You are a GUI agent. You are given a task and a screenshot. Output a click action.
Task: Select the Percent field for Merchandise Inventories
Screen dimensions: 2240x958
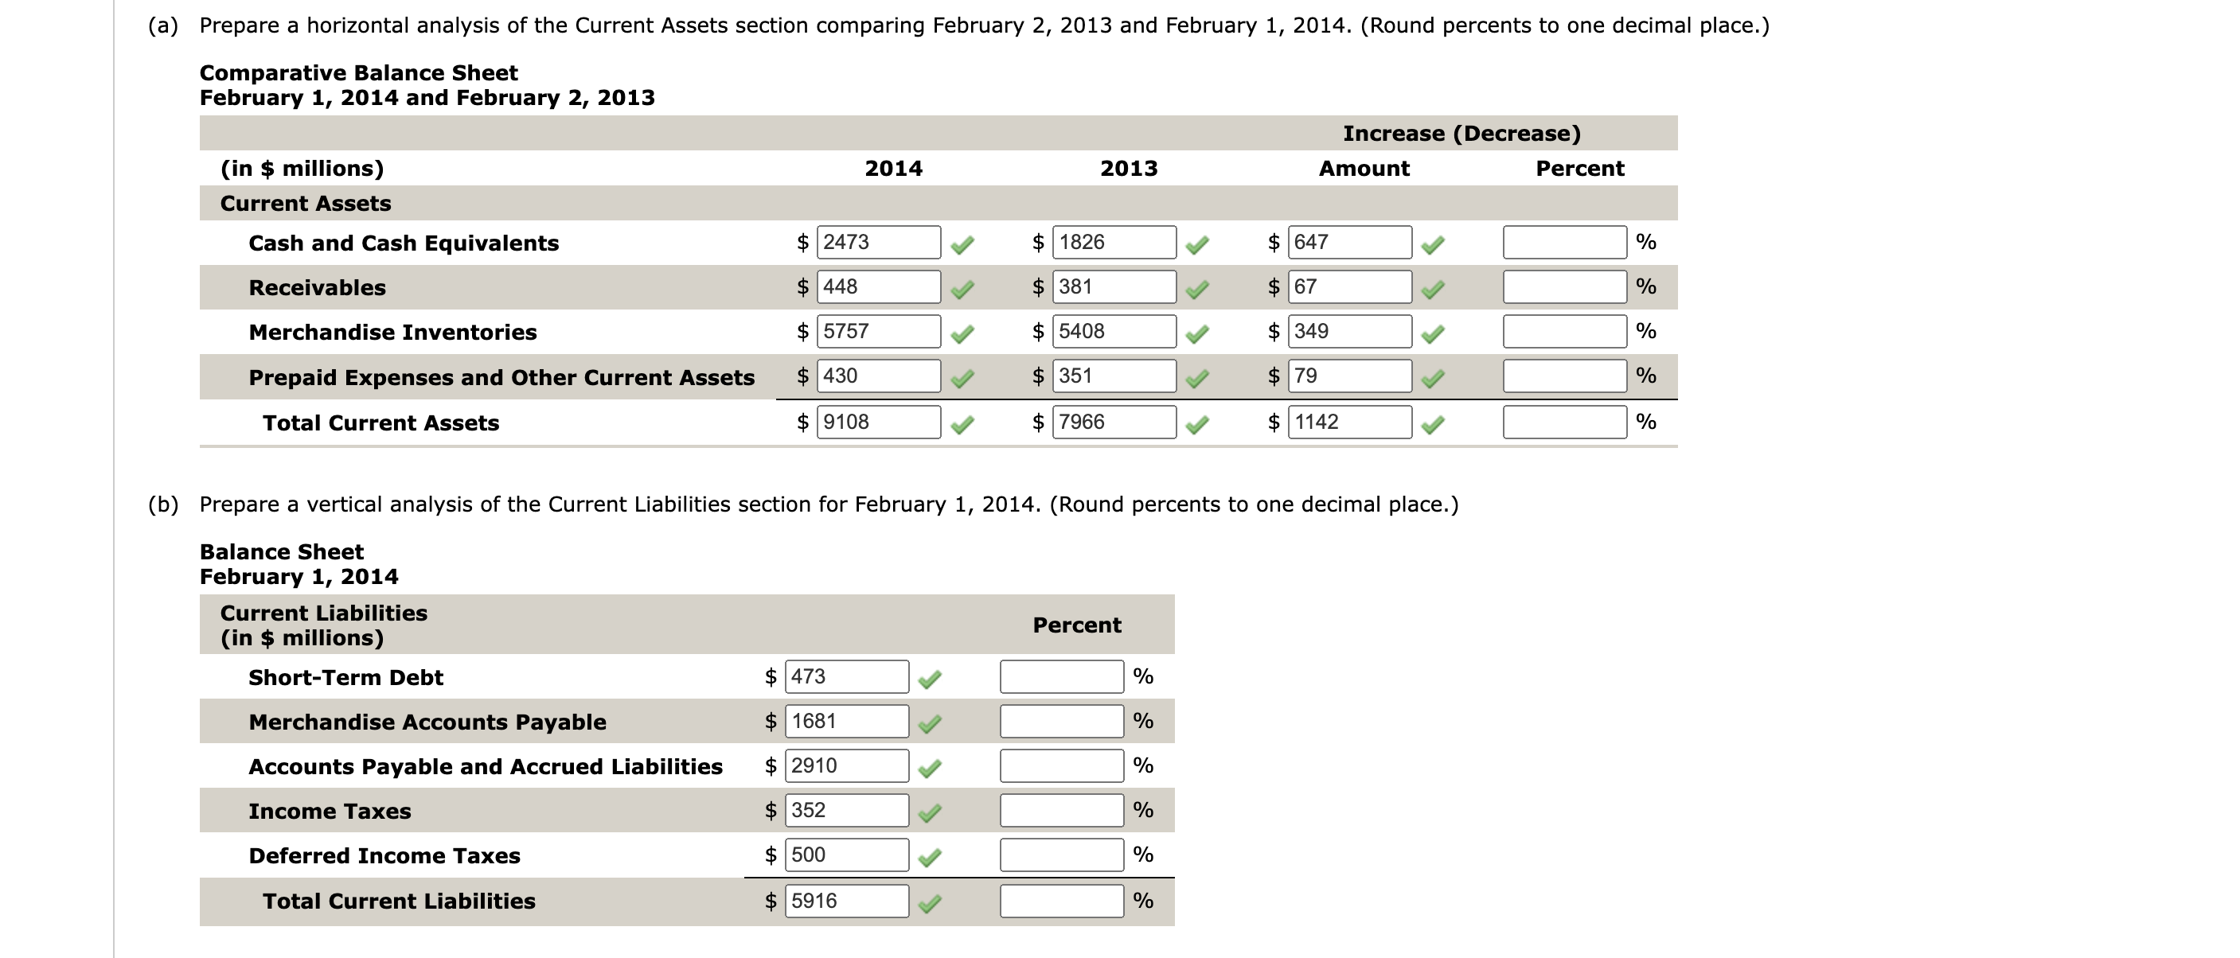(1563, 332)
